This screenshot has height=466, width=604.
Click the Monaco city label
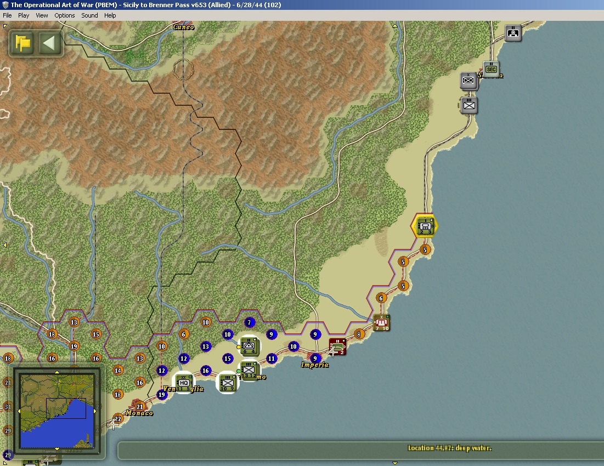pos(139,413)
